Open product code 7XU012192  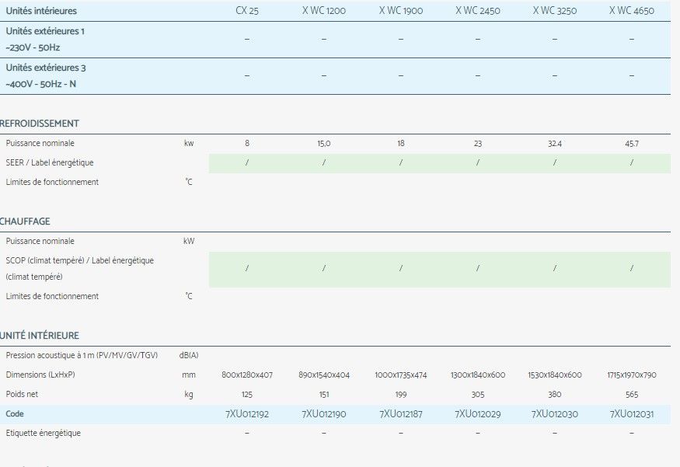click(x=247, y=414)
